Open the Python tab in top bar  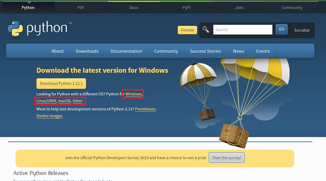28,7
